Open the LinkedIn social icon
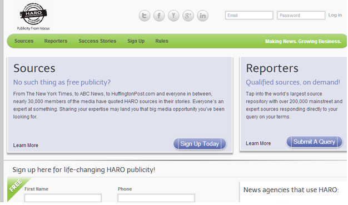Image resolution: width=348 pixels, height=205 pixels. [x=203, y=16]
